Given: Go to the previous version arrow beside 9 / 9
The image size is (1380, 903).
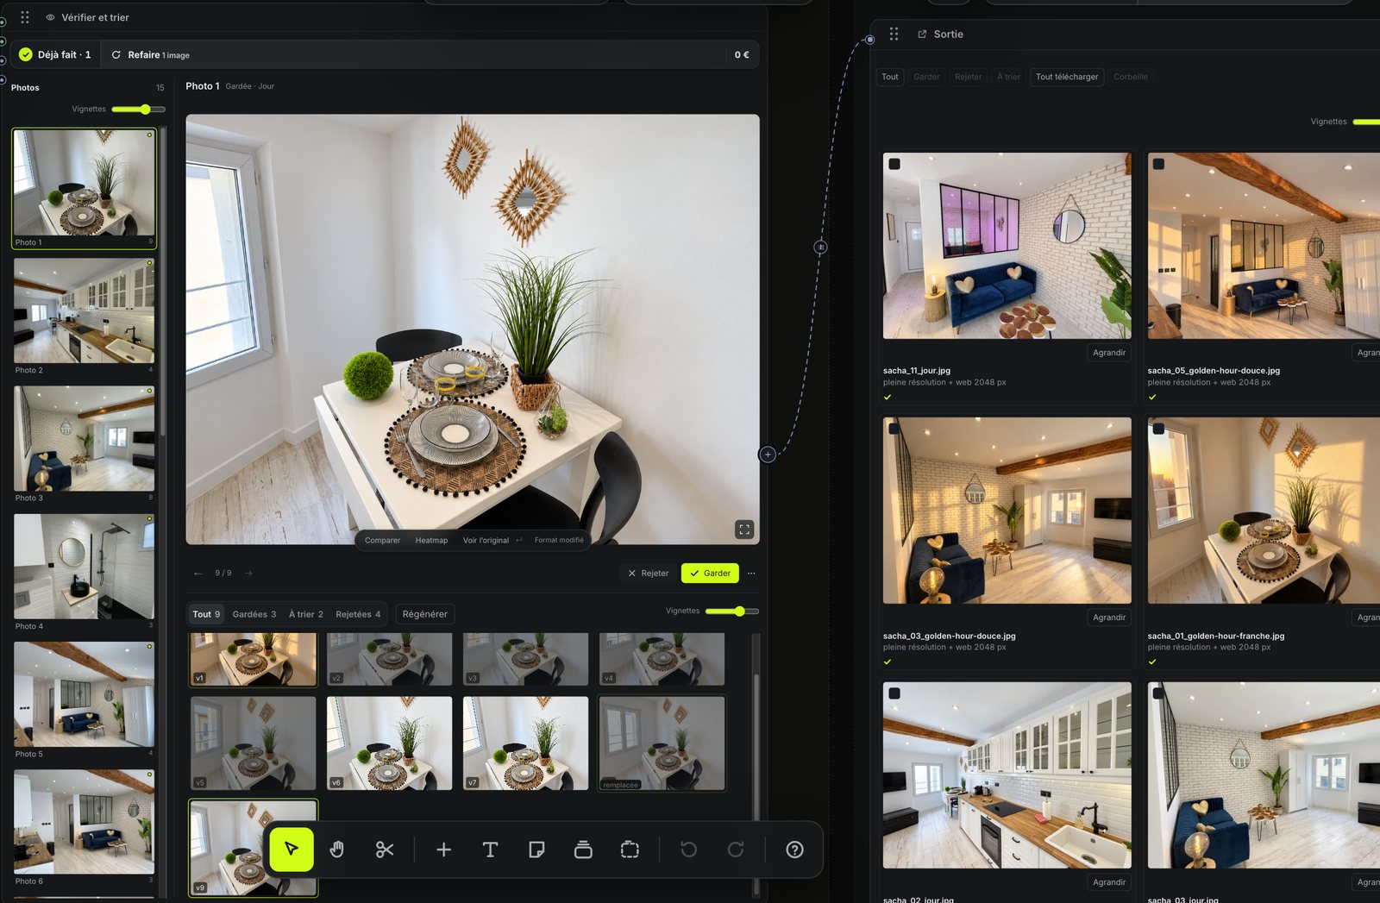Looking at the screenshot, I should 198,574.
